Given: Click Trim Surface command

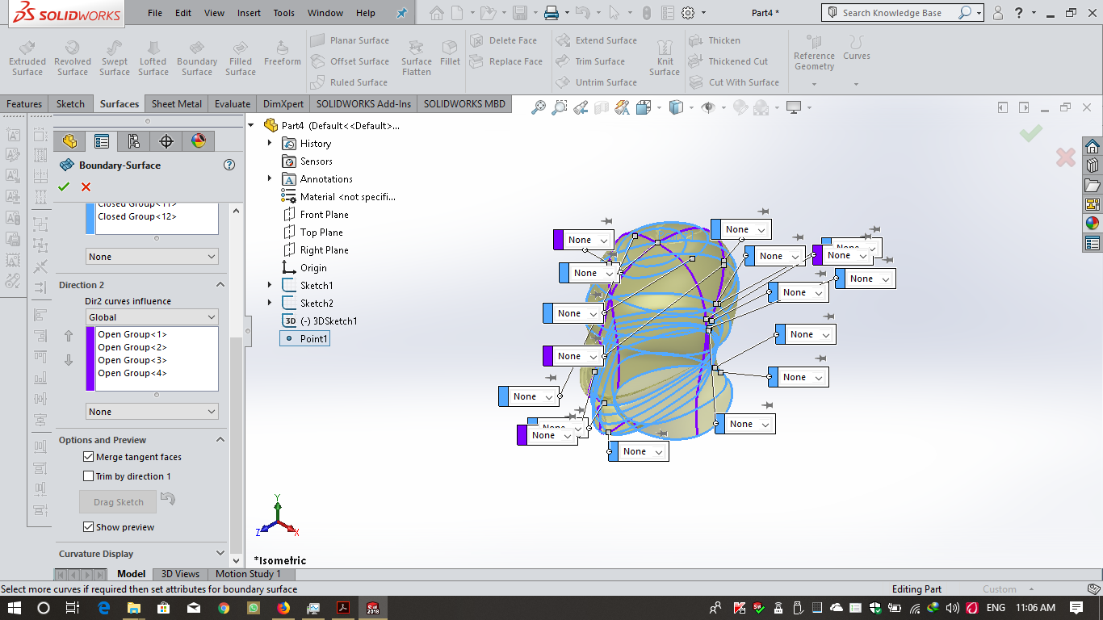Looking at the screenshot, I should (x=590, y=61).
